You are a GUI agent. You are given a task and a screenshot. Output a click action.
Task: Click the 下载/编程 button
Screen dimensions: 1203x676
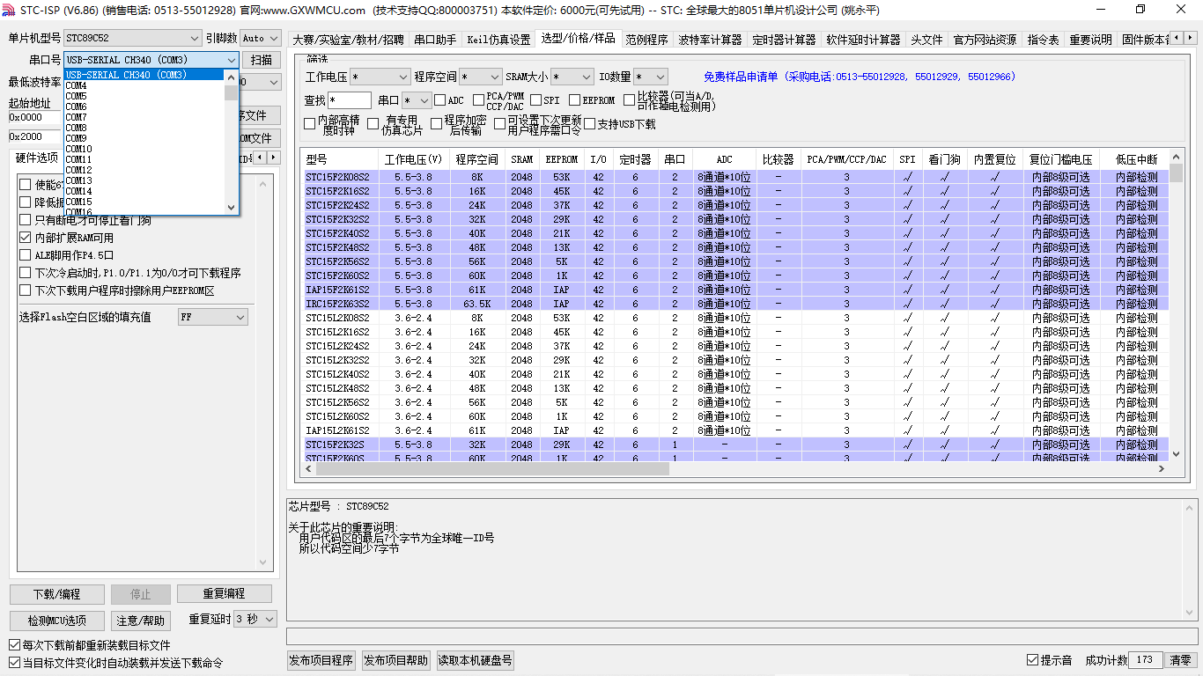tap(57, 594)
